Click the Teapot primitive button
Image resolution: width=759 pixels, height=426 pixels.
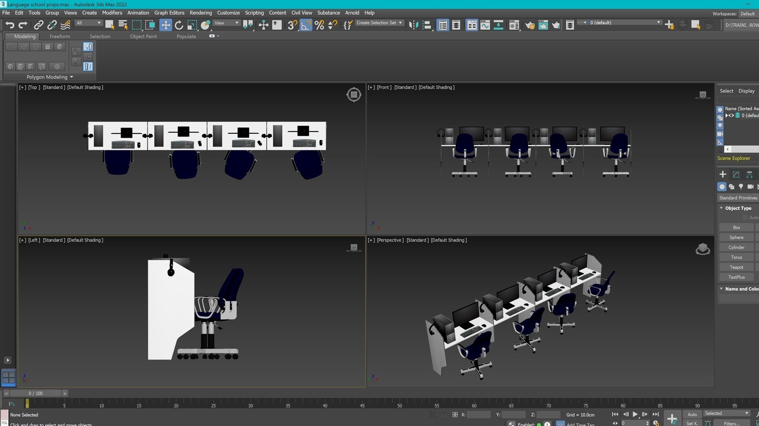[x=736, y=267]
